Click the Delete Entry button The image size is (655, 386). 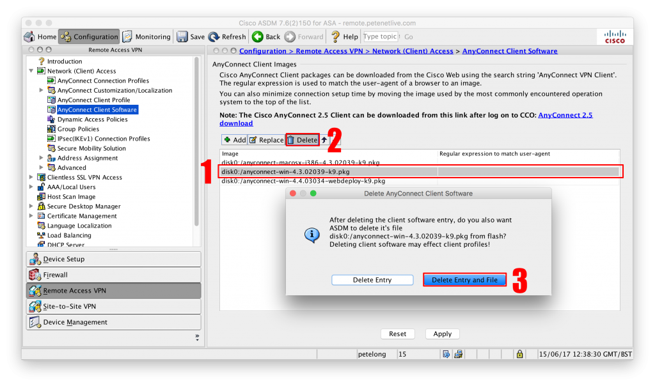click(372, 280)
